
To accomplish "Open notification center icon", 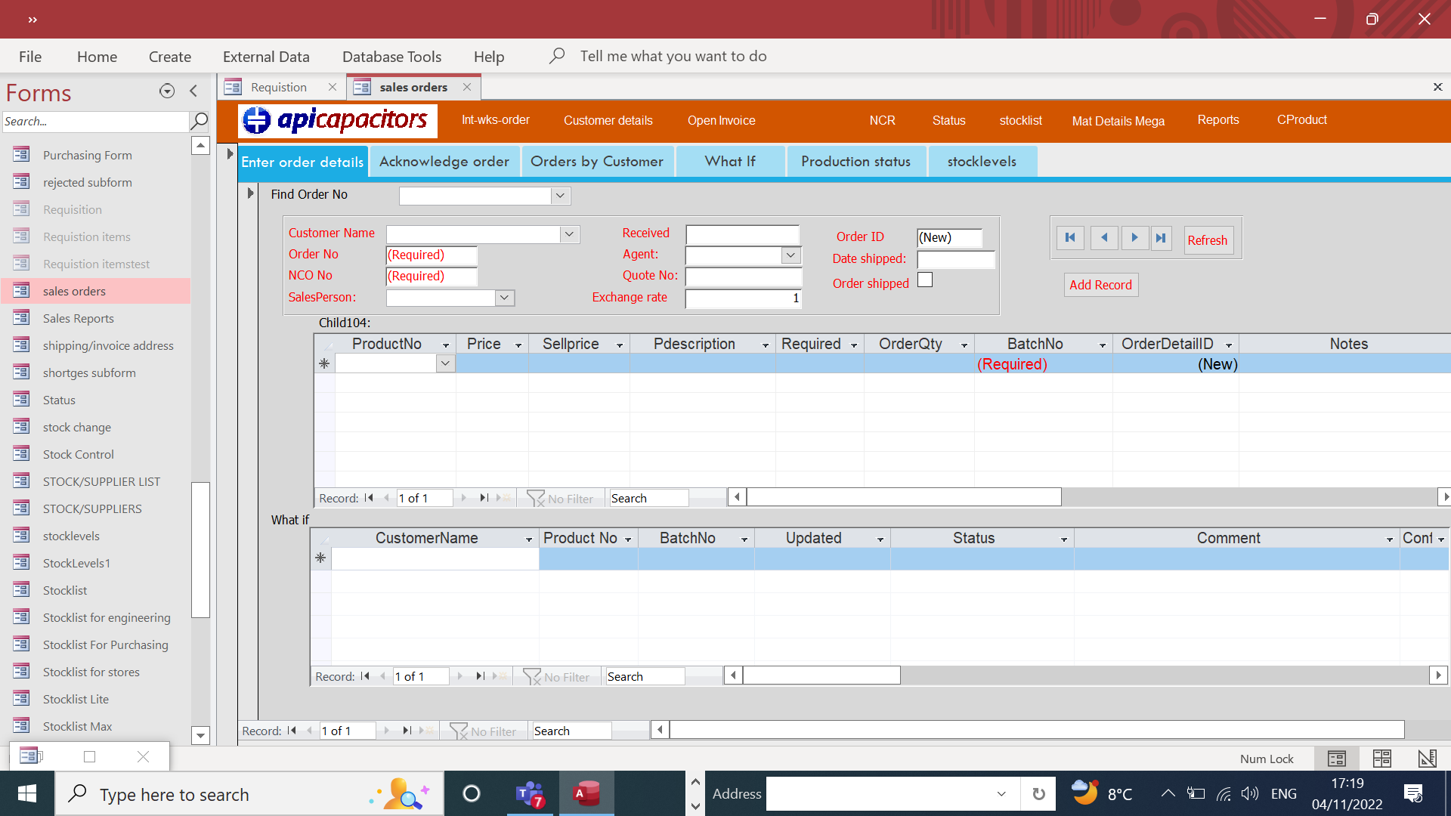I will point(1413,793).
